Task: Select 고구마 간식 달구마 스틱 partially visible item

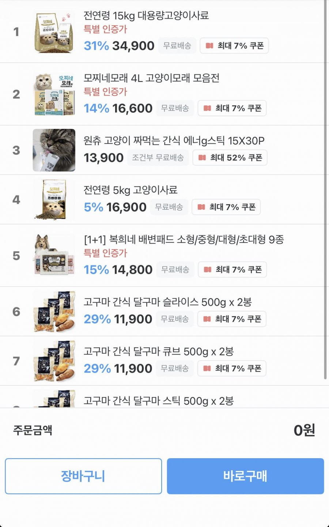Action: [158, 401]
